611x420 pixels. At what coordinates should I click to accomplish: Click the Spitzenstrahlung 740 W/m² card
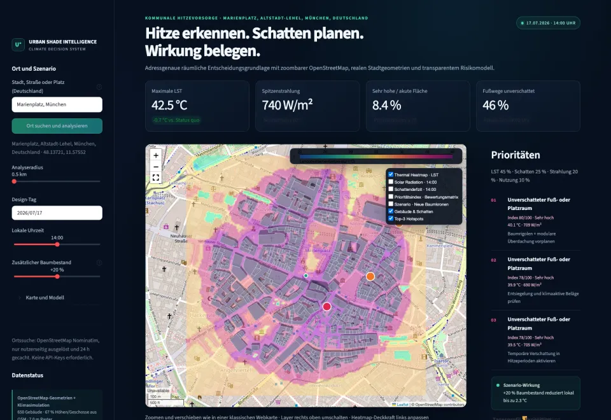click(x=307, y=106)
